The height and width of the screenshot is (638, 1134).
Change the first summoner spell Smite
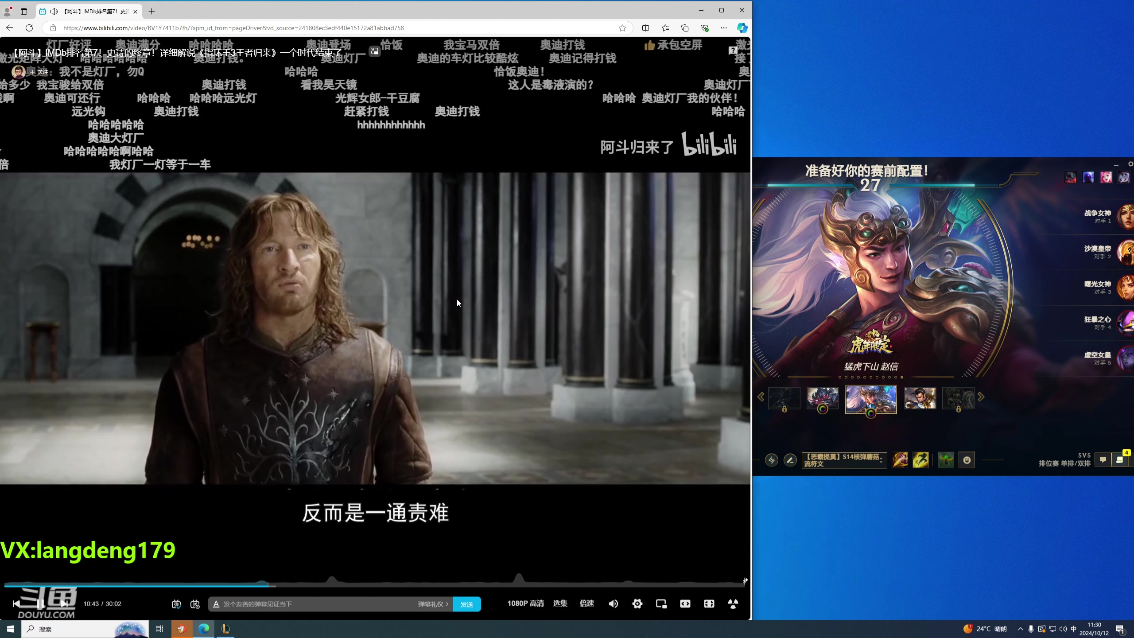point(900,460)
